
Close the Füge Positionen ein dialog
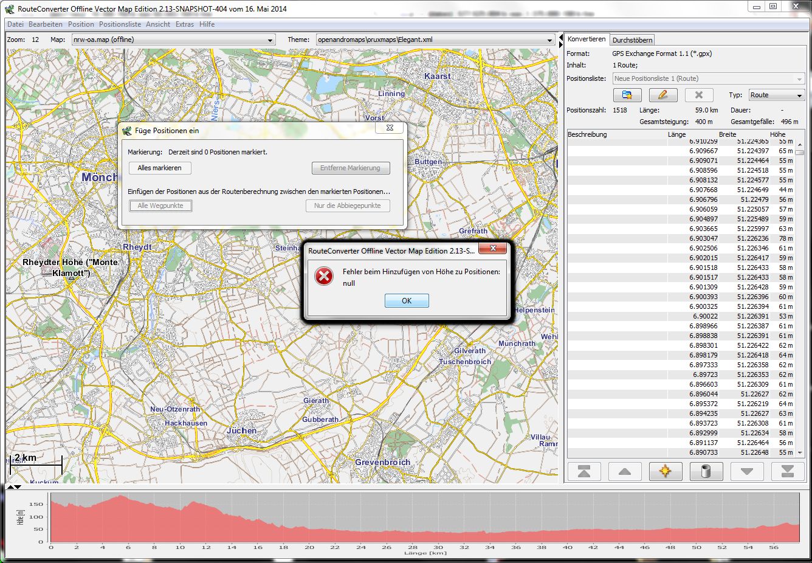(390, 128)
